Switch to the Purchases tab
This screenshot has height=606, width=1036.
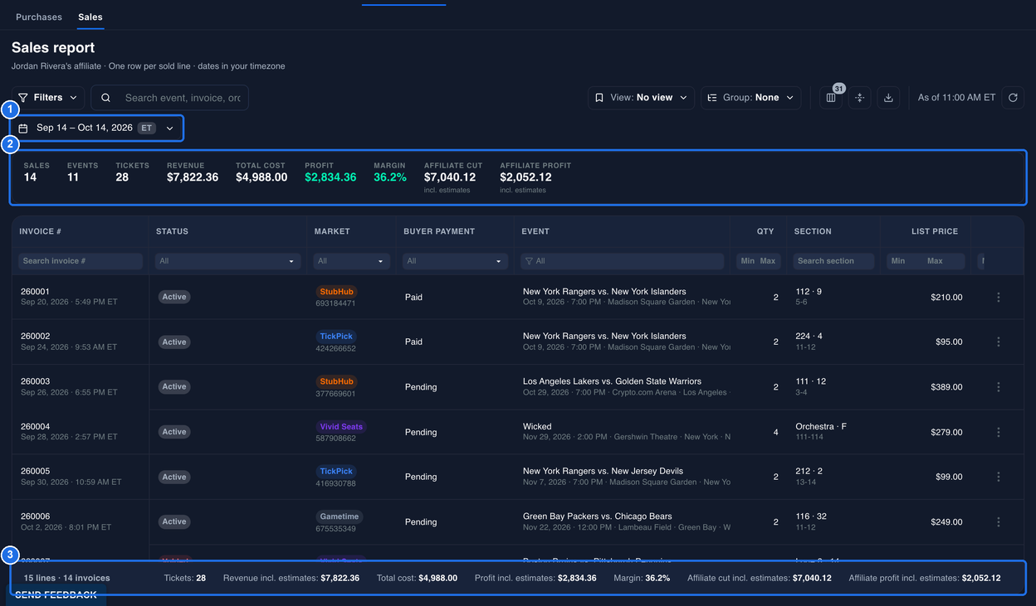[x=39, y=17]
